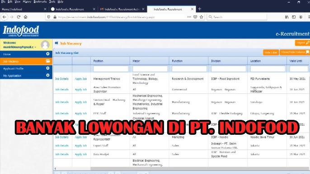Open the File menu
Viewport: 310px width, 174px height.
click(3, 2)
